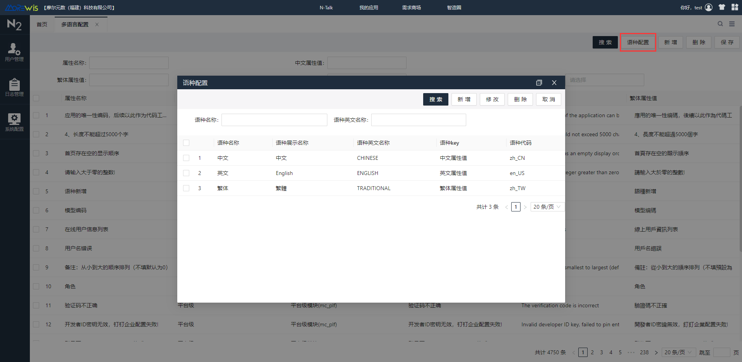Jump to page 238 using the pagination link
This screenshot has width=742, height=362.
pyautogui.click(x=644, y=352)
